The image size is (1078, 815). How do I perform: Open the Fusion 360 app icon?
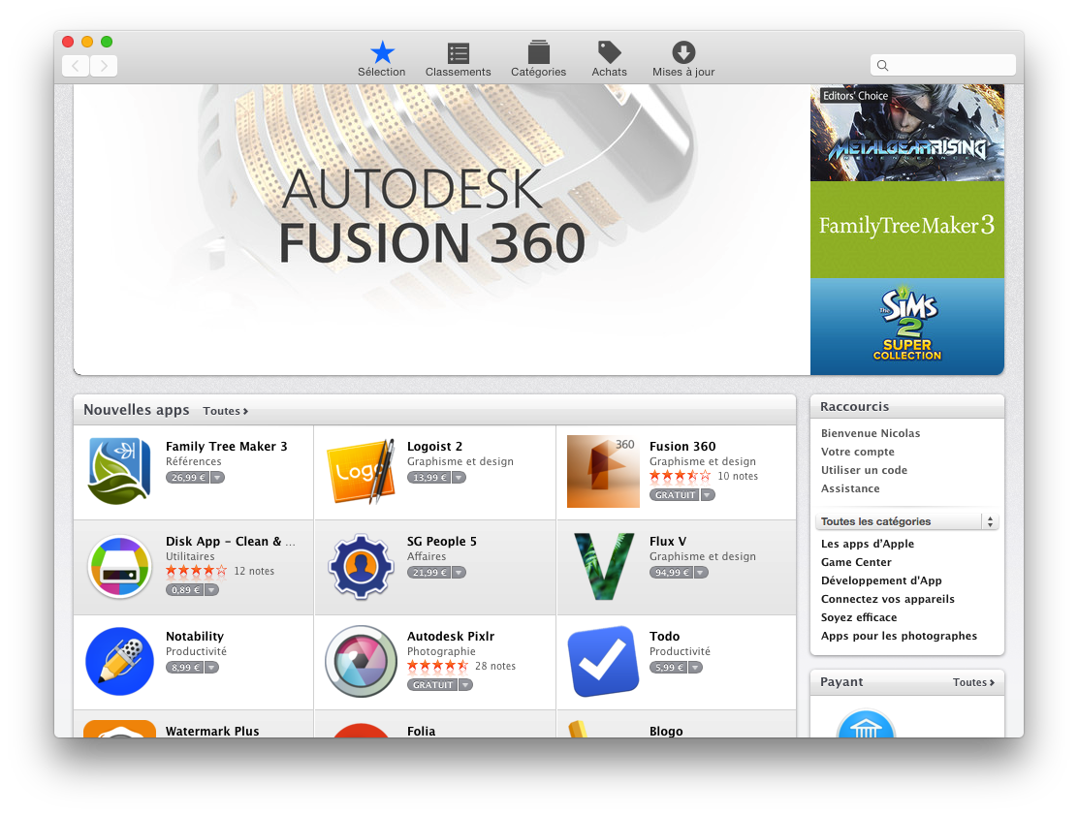pyautogui.click(x=603, y=471)
